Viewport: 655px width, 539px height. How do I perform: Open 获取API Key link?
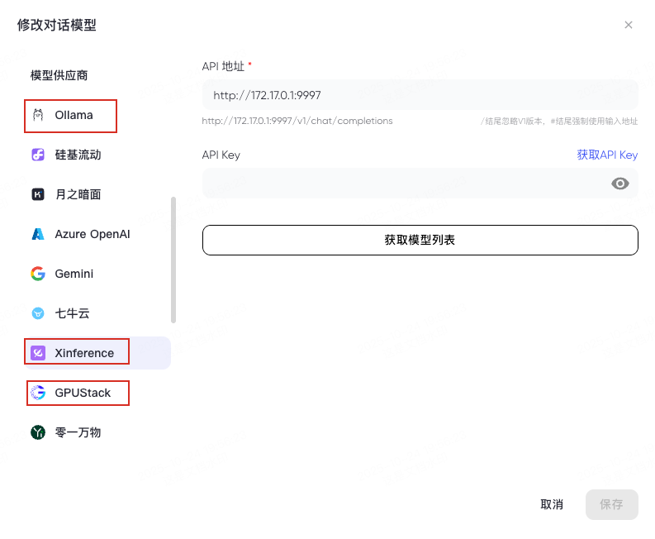click(607, 155)
